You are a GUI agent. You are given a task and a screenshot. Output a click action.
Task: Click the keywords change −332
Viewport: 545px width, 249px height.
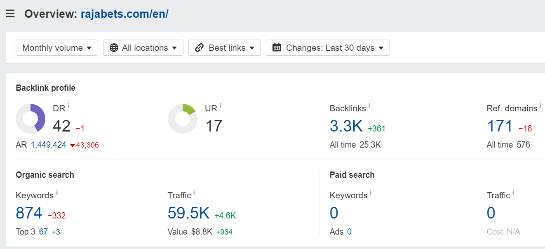(x=56, y=216)
